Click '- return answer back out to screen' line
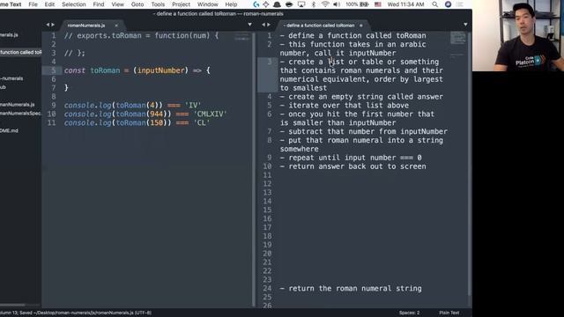Image resolution: width=564 pixels, height=317 pixels. click(x=352, y=166)
